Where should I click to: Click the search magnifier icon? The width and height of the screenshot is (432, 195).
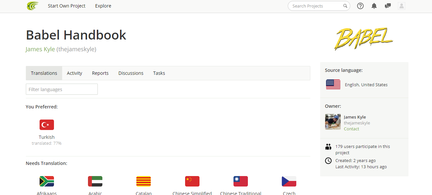345,6
